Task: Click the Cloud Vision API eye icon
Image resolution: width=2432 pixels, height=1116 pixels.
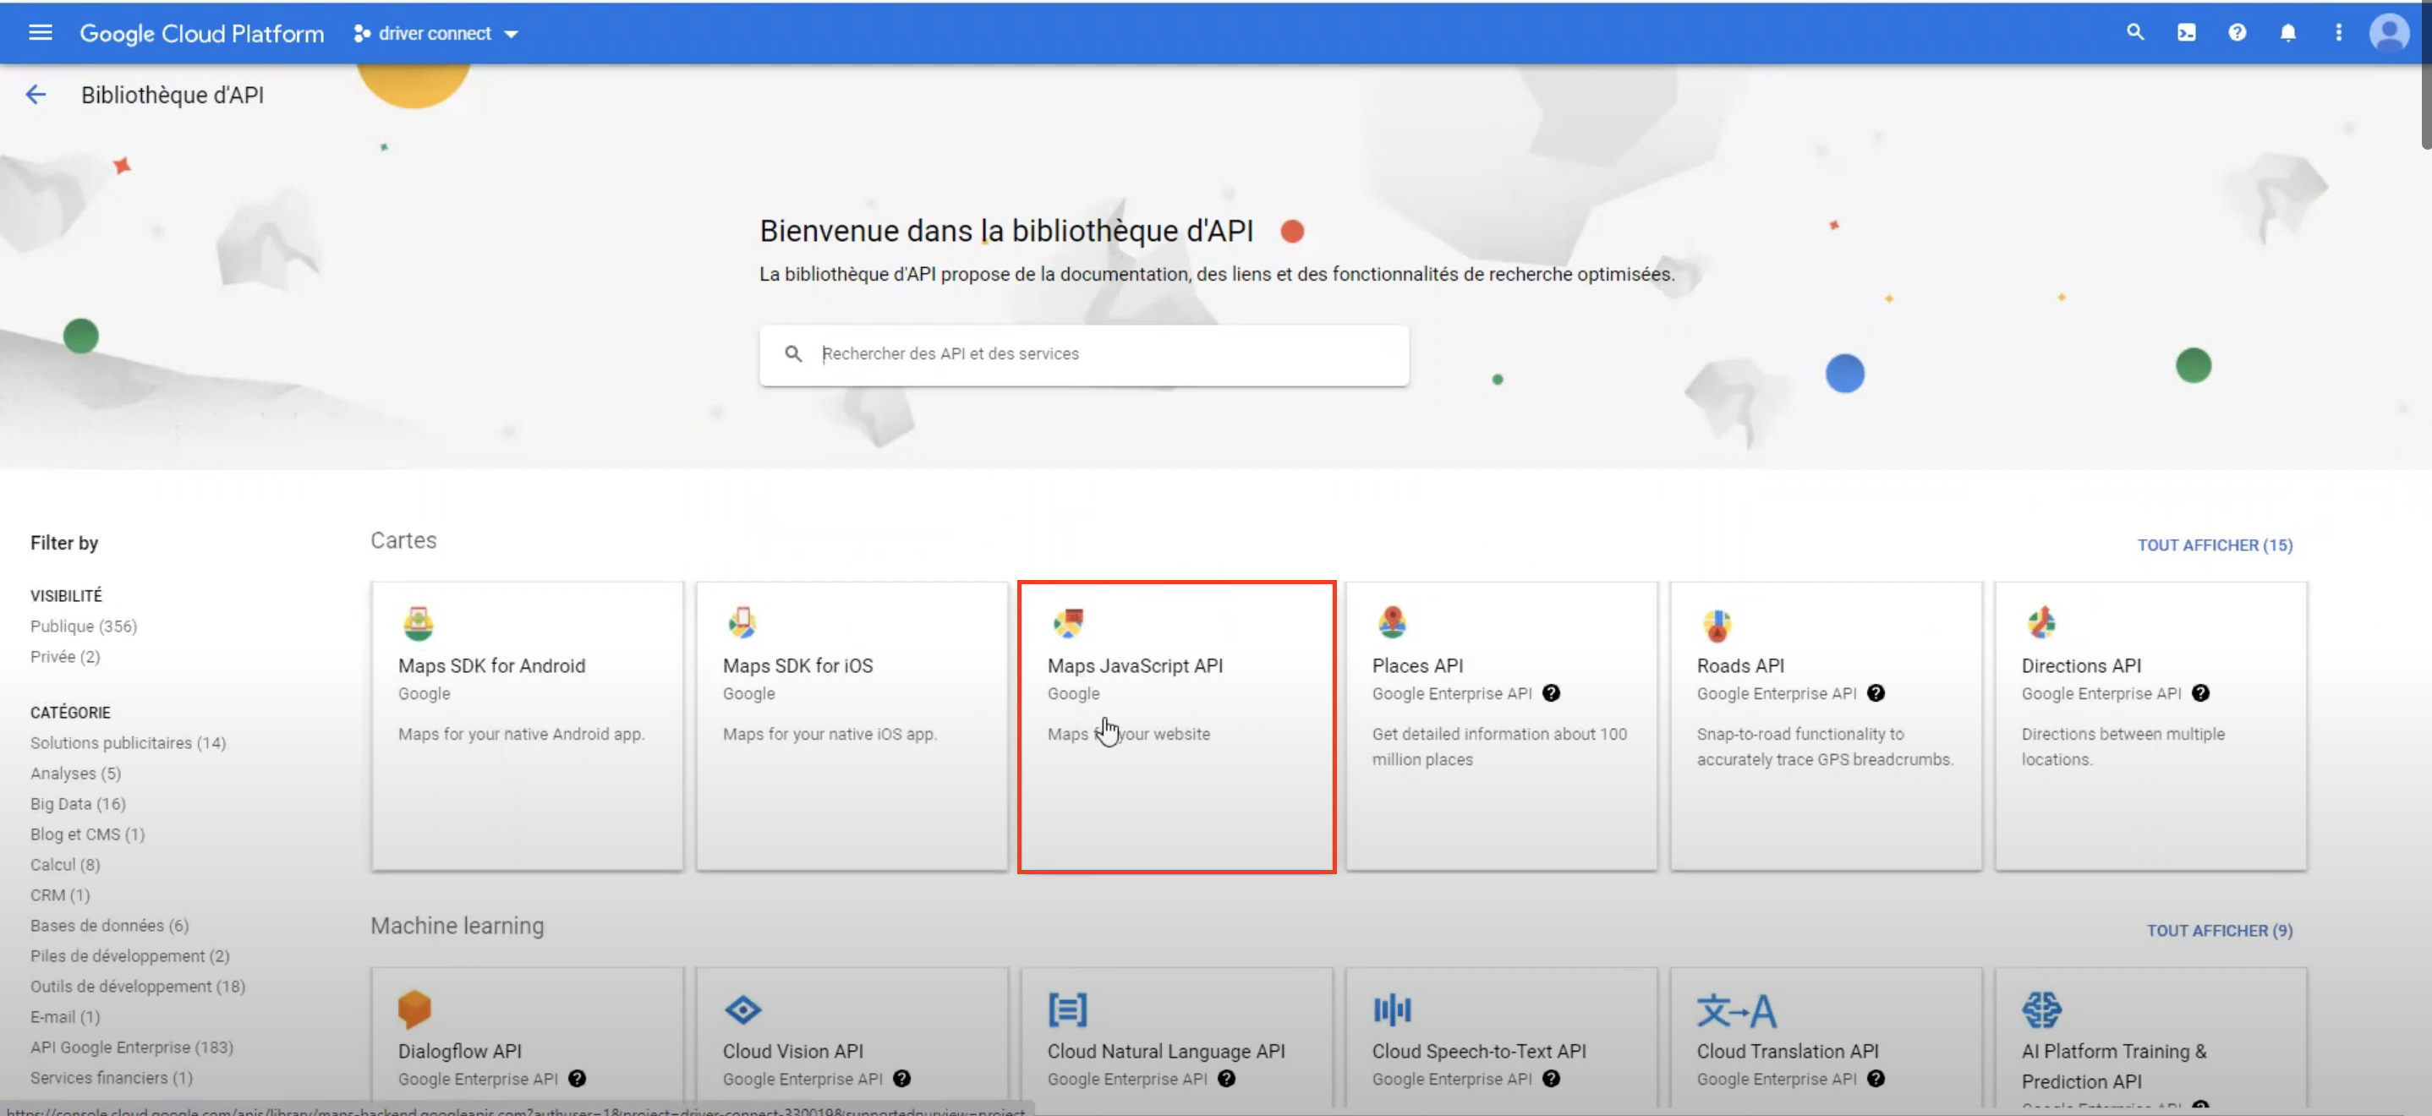Action: [x=743, y=1009]
